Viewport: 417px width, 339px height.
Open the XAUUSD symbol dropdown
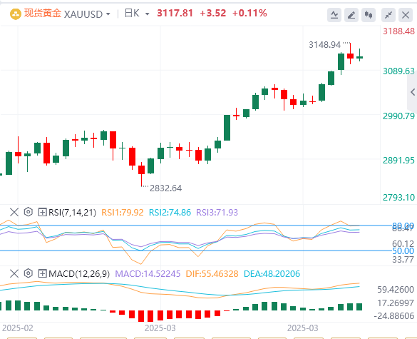click(x=87, y=14)
